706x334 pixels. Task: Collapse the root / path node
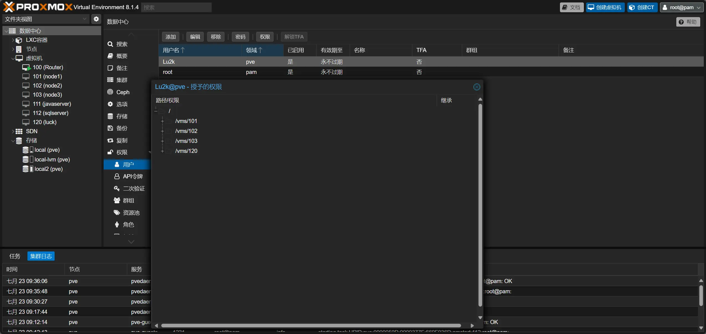click(x=156, y=111)
